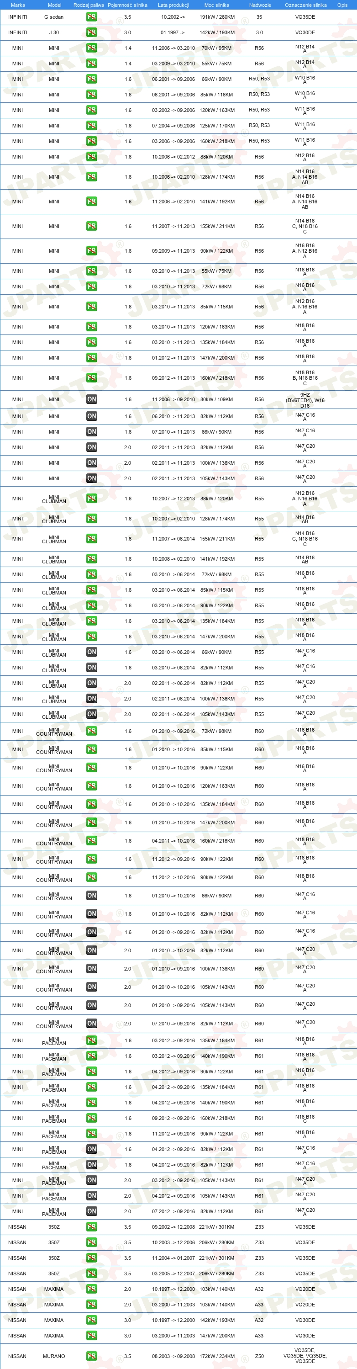This screenshot has width=357, height=1369.
Task: Click the petrol icon in the INFINITI G sedan row
Action: [x=91, y=17]
